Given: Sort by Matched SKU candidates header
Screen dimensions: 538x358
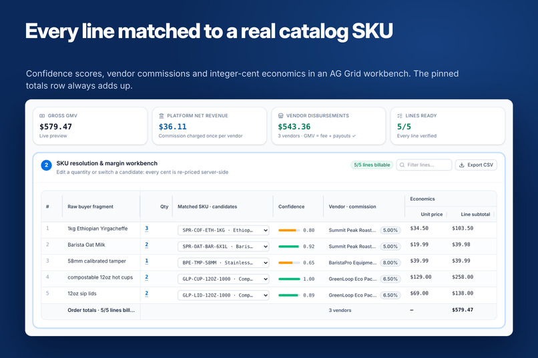Looking at the screenshot, I should [x=207, y=207].
